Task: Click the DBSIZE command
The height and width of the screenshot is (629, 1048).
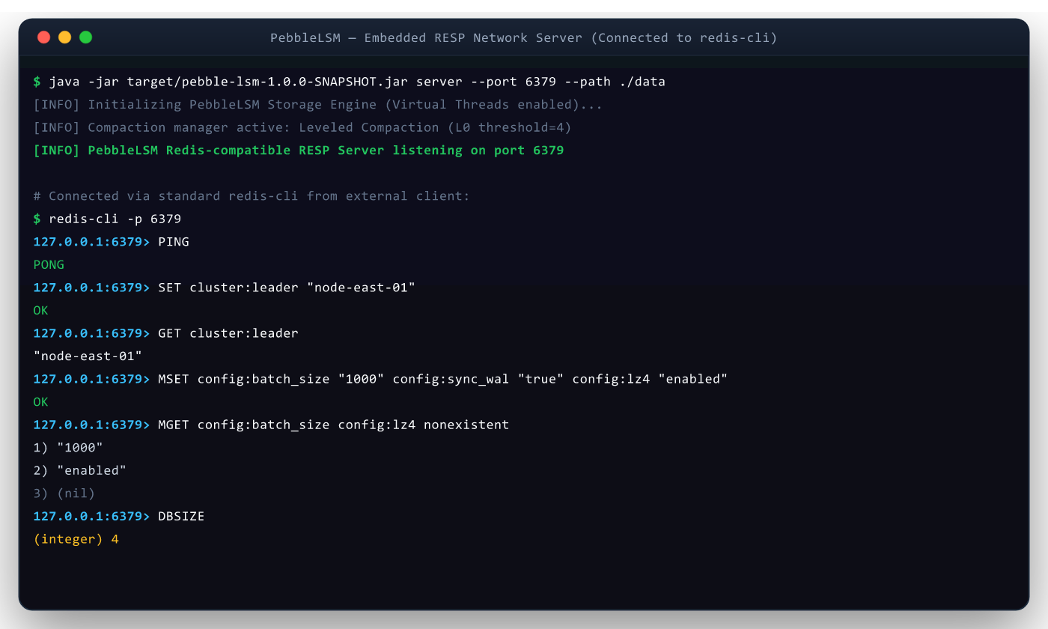Action: coord(181,517)
